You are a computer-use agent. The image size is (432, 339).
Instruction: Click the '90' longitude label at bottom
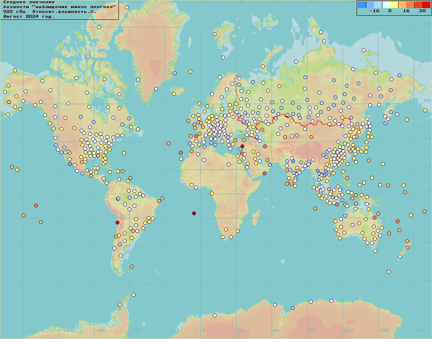click(312, 330)
